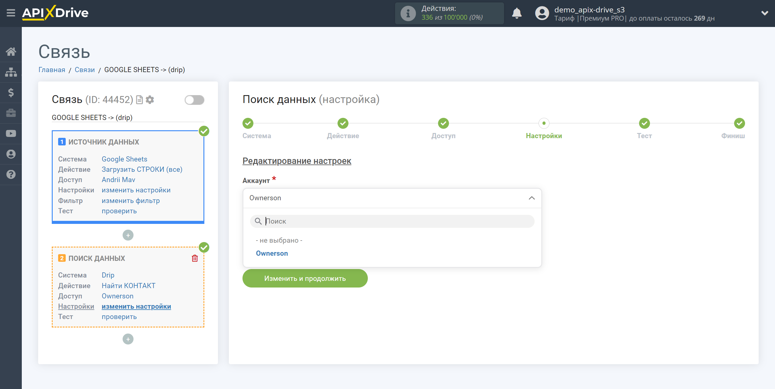Click изменить фильтр link

(x=130, y=201)
